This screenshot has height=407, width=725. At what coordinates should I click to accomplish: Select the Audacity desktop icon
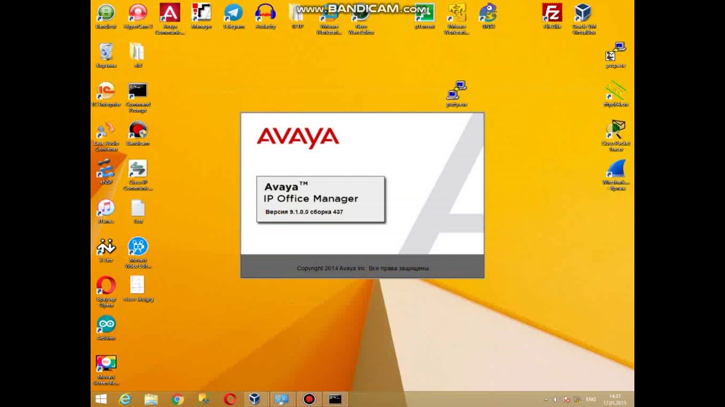click(265, 16)
